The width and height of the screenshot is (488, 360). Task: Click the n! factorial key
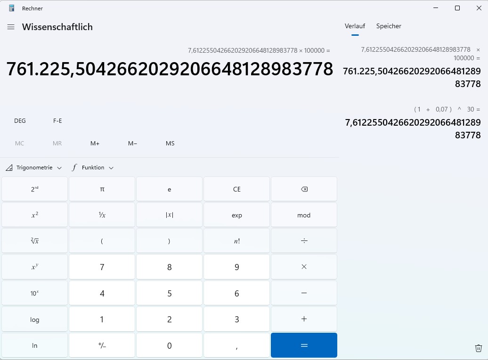(236, 241)
